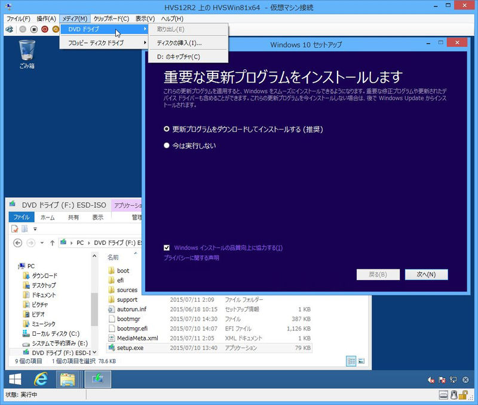Open the Action Center flag tray icon
The image size is (478, 405).
pos(442,380)
